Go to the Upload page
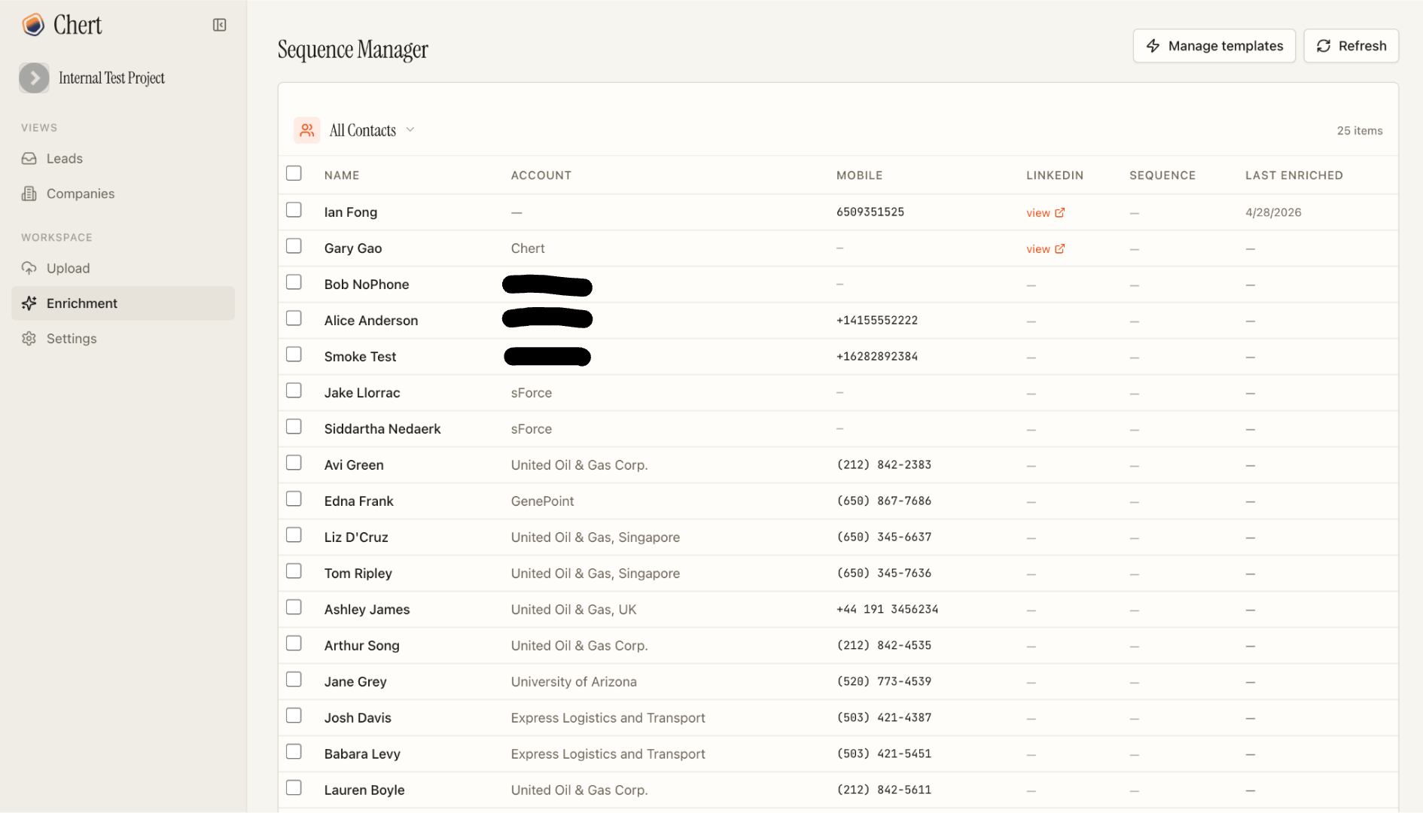The height and width of the screenshot is (813, 1423). point(123,268)
